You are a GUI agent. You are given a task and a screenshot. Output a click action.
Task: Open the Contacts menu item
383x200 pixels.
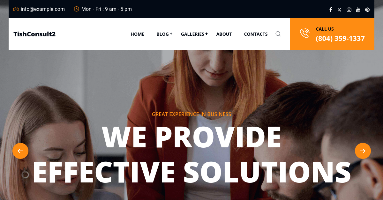click(x=256, y=34)
